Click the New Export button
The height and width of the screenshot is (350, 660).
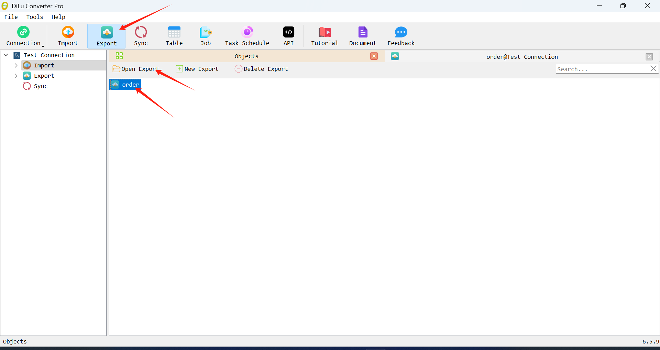197,69
